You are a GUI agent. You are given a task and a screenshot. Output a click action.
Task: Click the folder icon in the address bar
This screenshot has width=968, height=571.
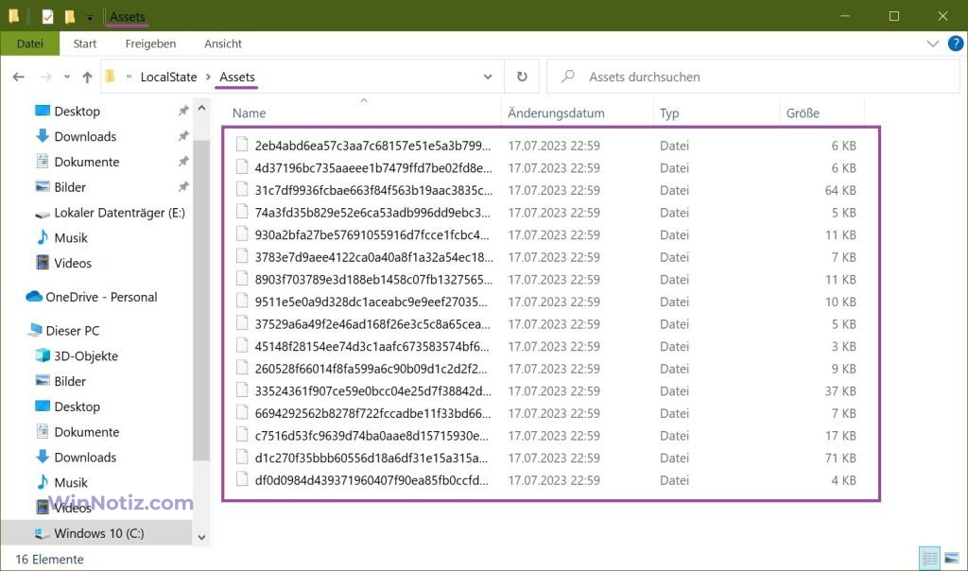tap(111, 77)
